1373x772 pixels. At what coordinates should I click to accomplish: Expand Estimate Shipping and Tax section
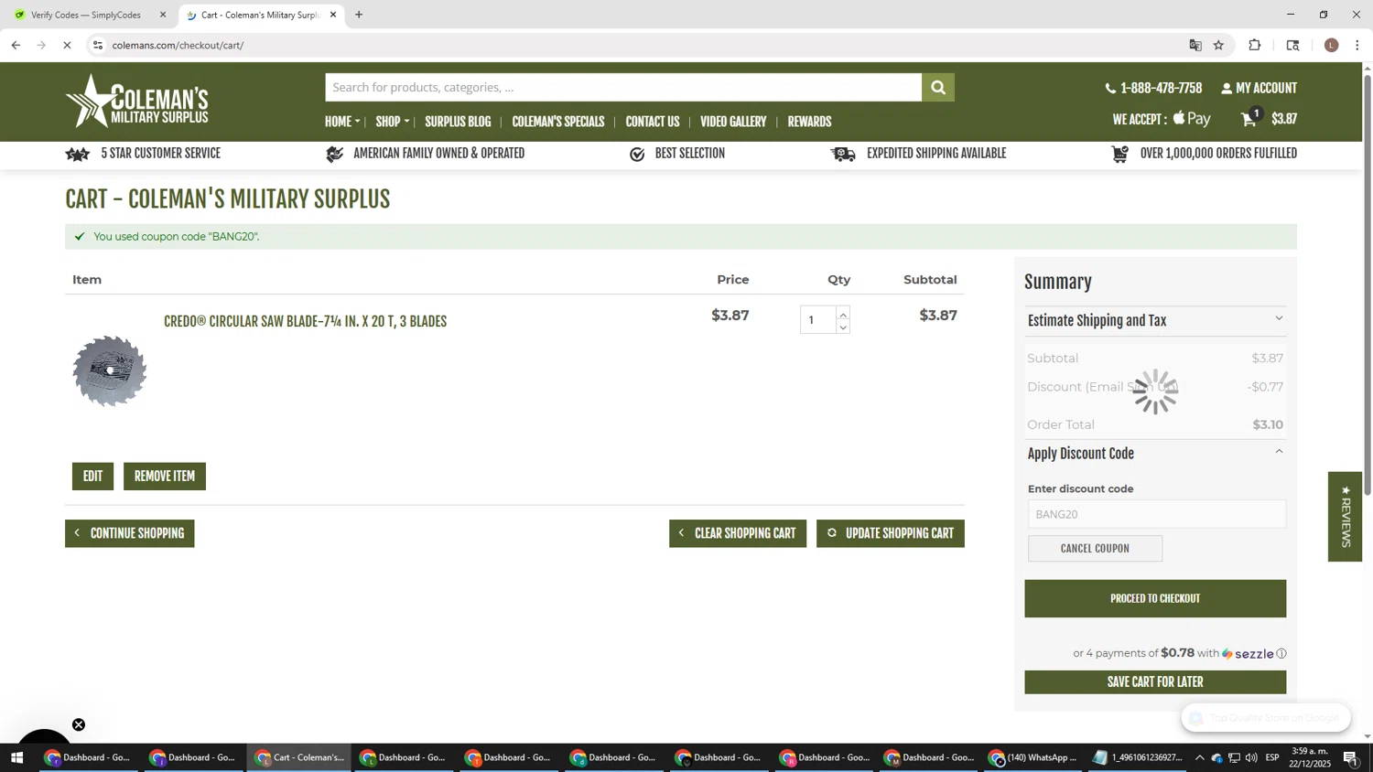(1155, 321)
